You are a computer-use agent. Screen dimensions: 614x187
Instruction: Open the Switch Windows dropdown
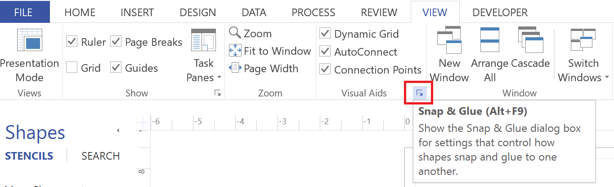pyautogui.click(x=583, y=55)
